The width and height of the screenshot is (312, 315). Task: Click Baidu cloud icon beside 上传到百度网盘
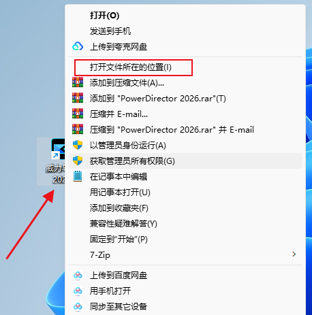(78, 276)
